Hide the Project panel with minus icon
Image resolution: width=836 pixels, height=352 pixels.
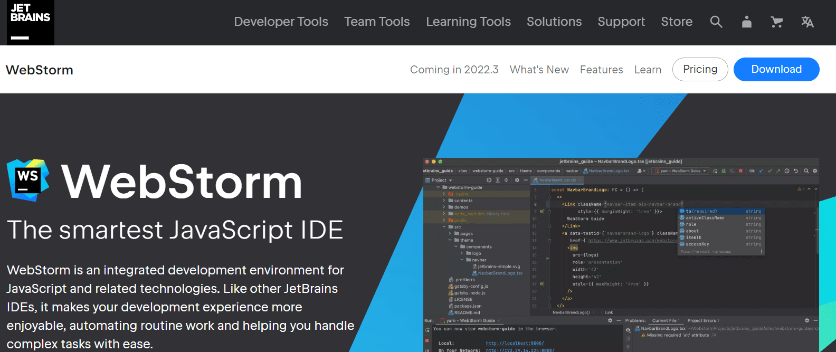coord(526,180)
